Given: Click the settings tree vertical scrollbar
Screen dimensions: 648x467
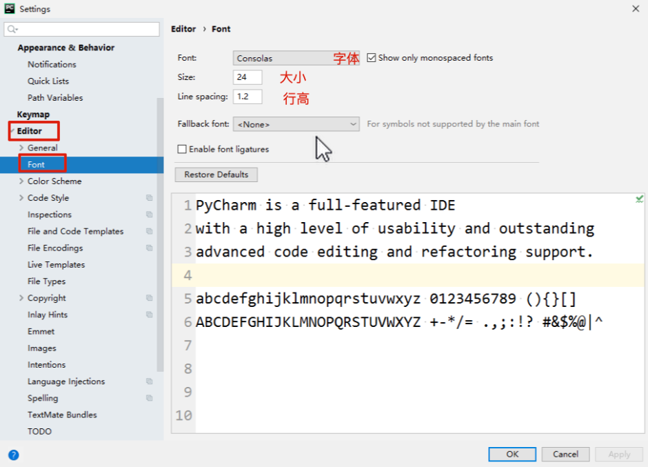Looking at the screenshot, I should (161, 235).
